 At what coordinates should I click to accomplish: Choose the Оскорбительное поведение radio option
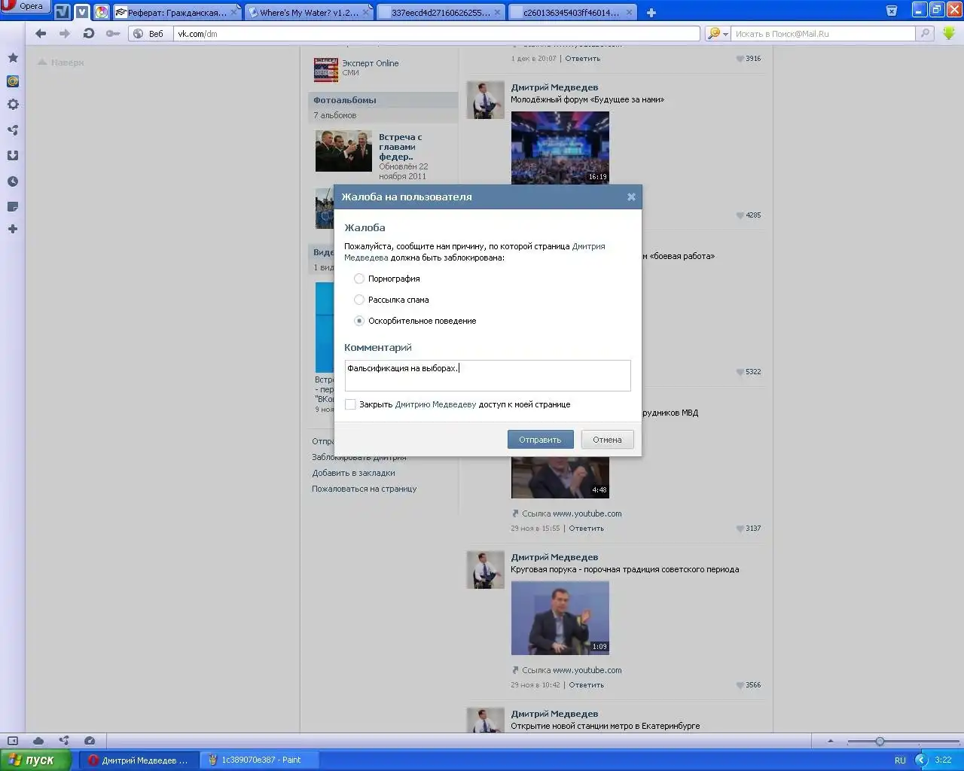[359, 321]
